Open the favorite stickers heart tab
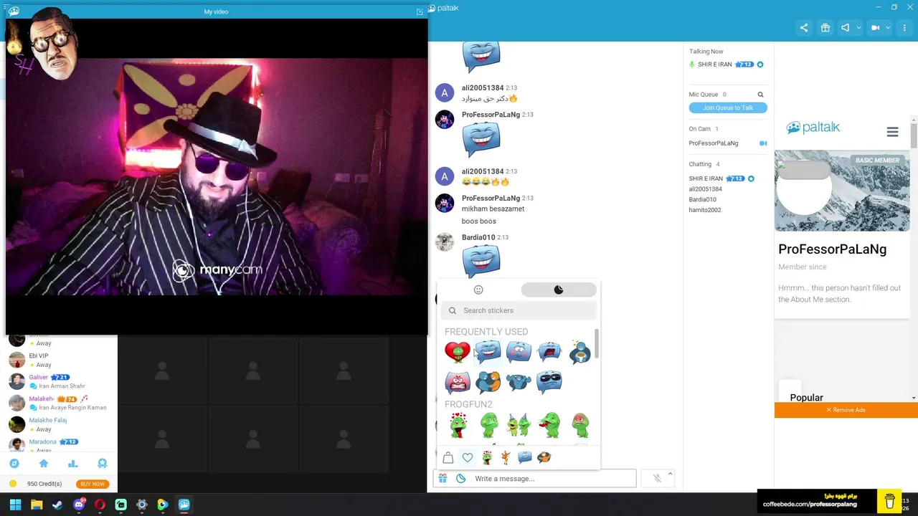The width and height of the screenshot is (918, 516). pos(468,457)
